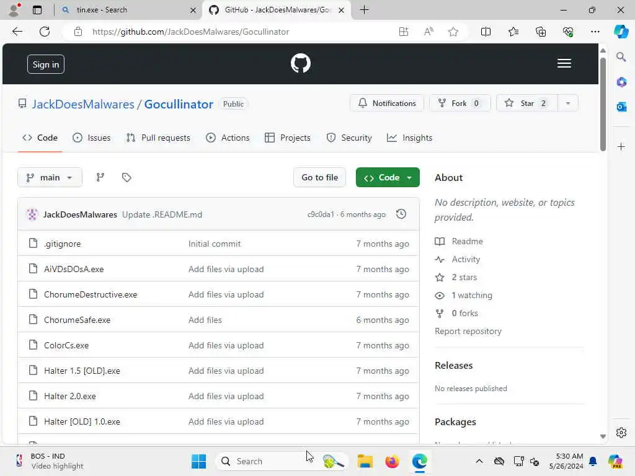Viewport: 635px width, 476px height.
Task: Open Edge settings and more menu
Action: [595, 32]
